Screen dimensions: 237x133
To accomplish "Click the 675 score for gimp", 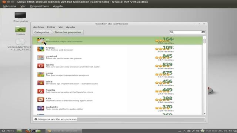I will (x=167, y=73).
